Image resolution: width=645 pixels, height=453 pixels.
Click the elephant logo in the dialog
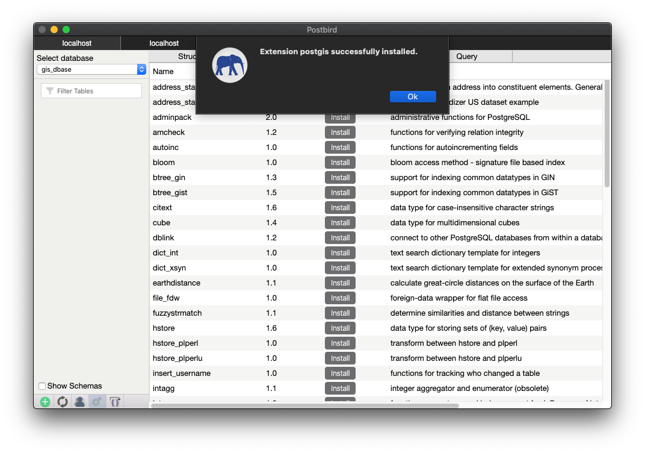point(230,65)
